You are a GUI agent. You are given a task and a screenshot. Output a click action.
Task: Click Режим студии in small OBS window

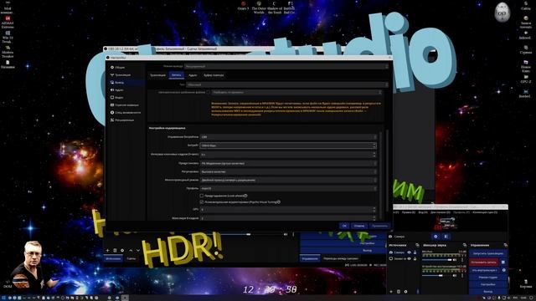487,277
